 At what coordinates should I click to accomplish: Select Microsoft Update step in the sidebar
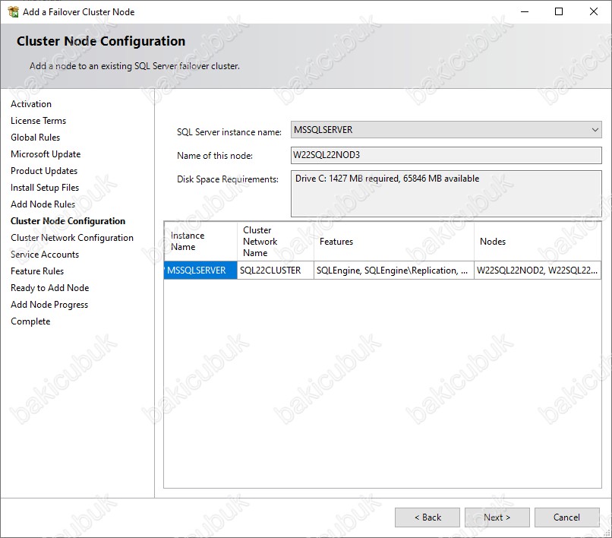[x=46, y=154]
